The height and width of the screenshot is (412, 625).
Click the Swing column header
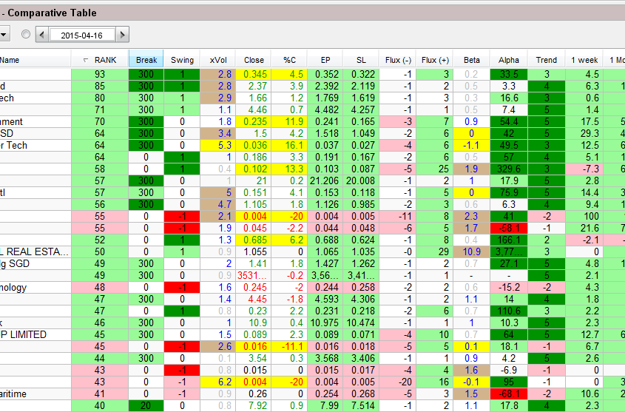182,60
